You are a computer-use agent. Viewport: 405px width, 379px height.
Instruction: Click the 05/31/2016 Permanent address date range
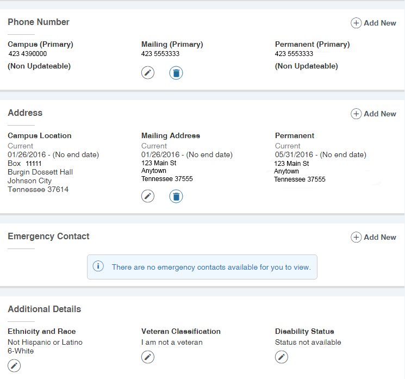click(x=320, y=155)
